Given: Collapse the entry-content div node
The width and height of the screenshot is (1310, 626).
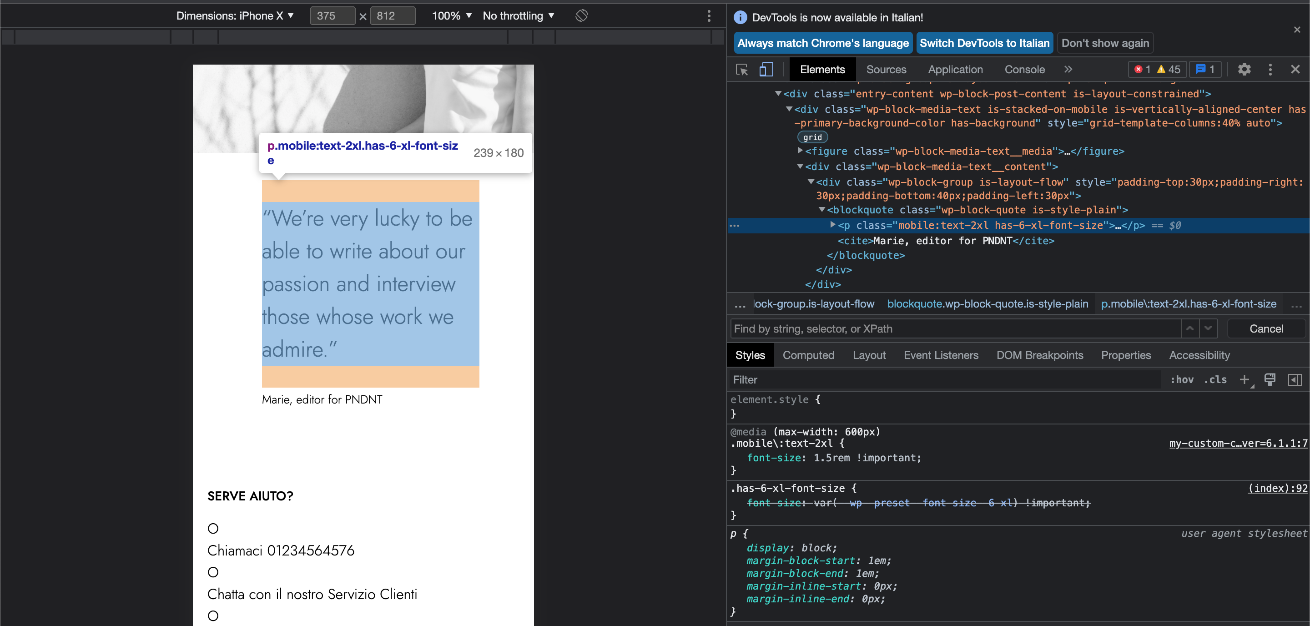Looking at the screenshot, I should click(777, 94).
